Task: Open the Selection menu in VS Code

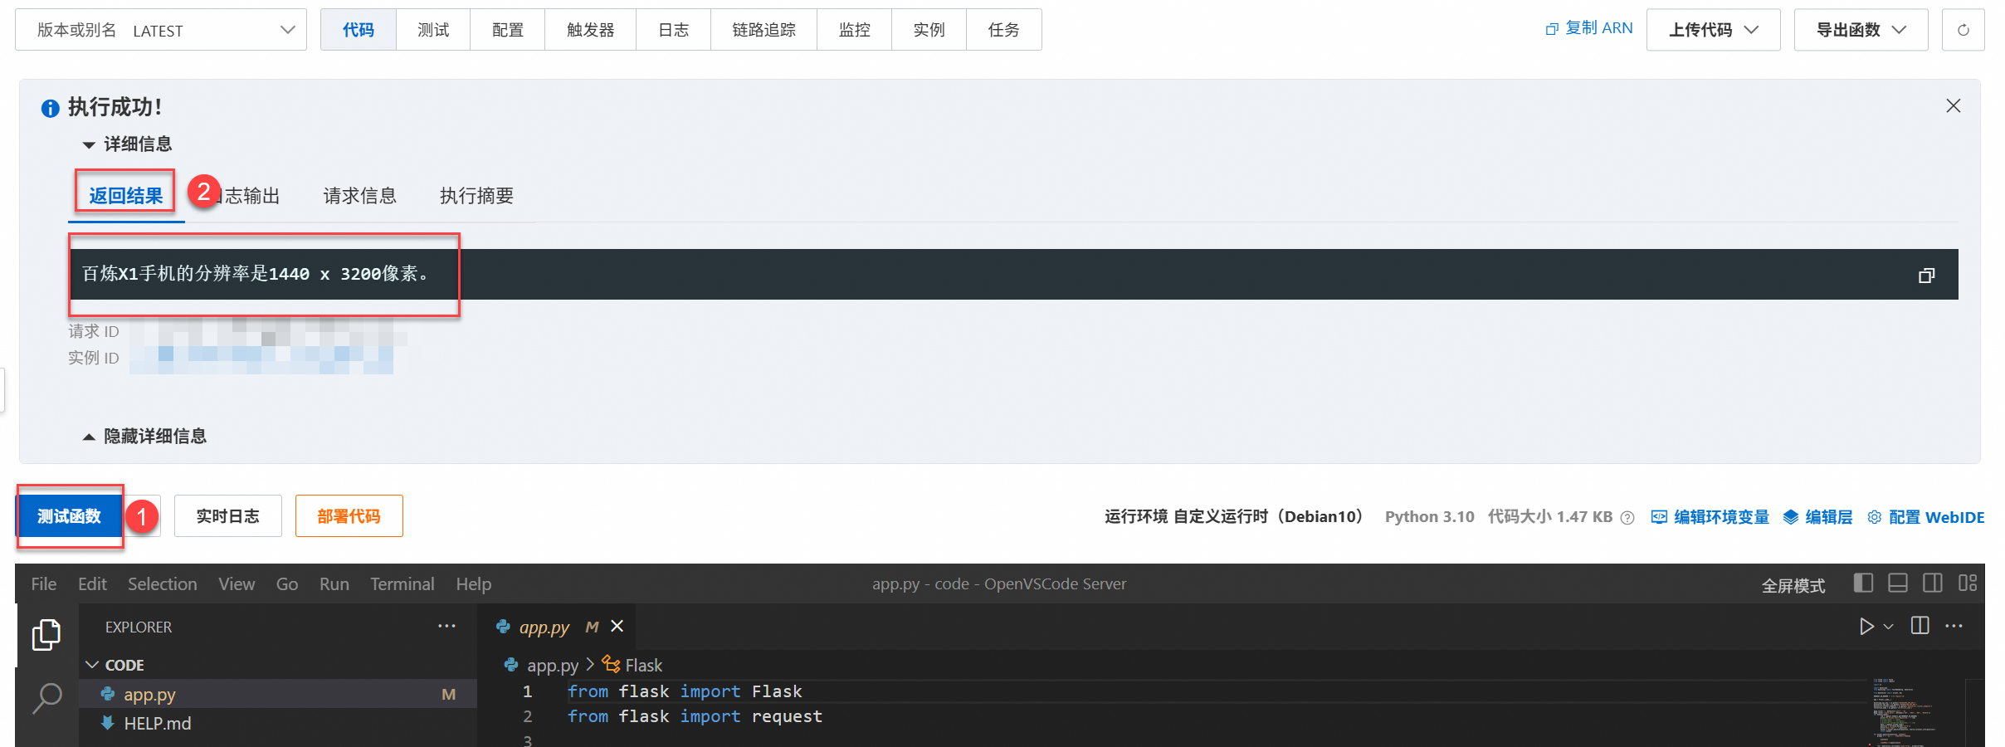Action: 163,583
